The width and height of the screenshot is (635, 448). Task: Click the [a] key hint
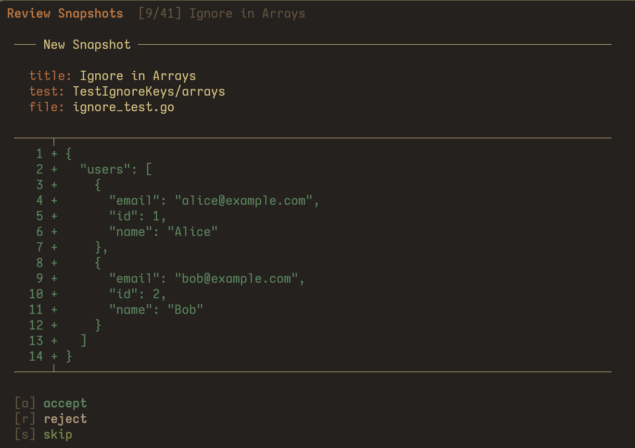pos(25,403)
